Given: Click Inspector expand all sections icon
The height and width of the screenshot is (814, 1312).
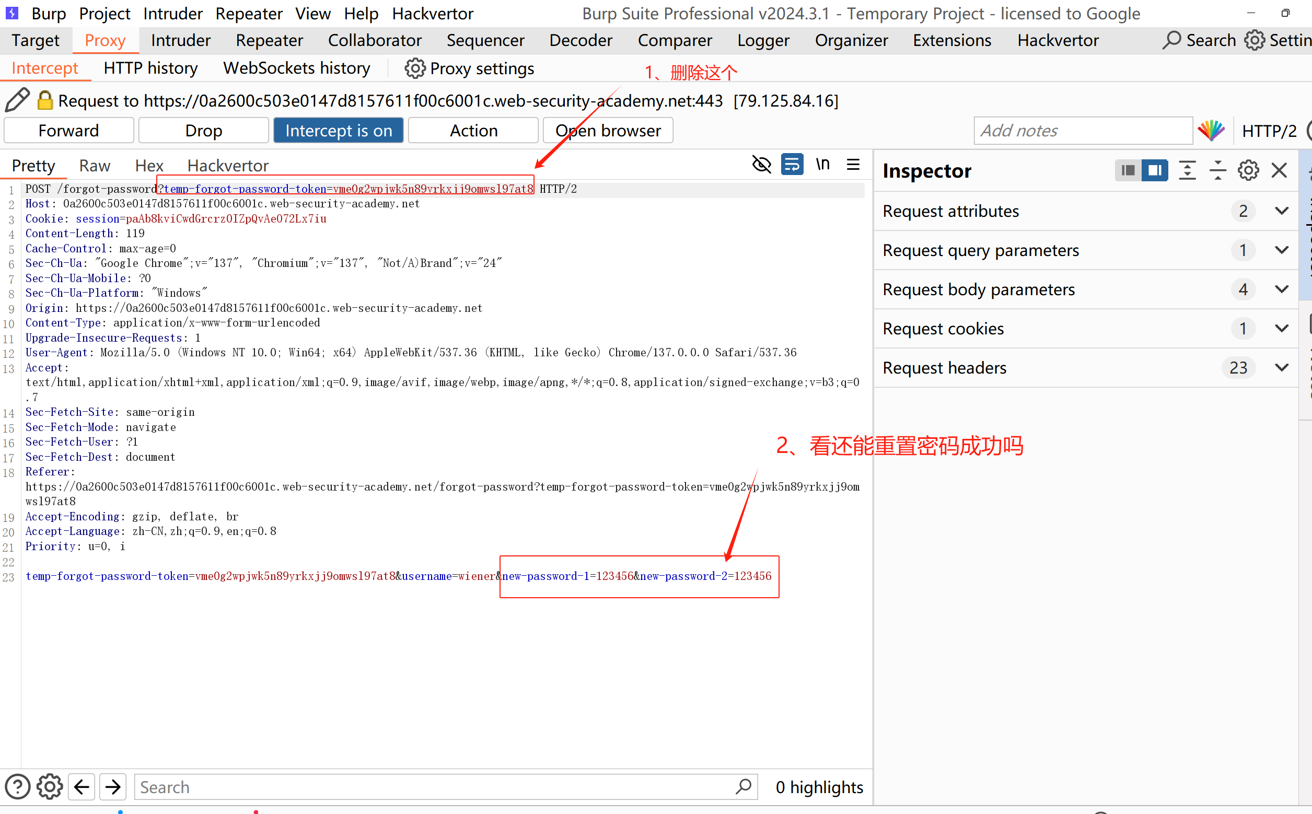Looking at the screenshot, I should (1187, 171).
